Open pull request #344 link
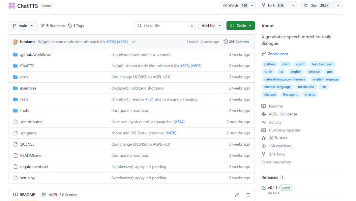The image size is (356, 201). (179, 122)
